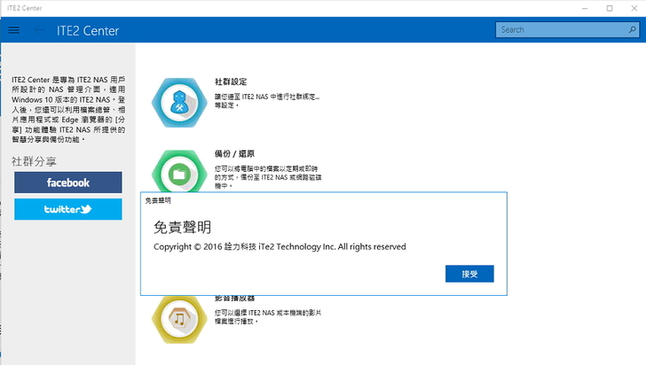Click the search magnifier icon

pos(632,29)
